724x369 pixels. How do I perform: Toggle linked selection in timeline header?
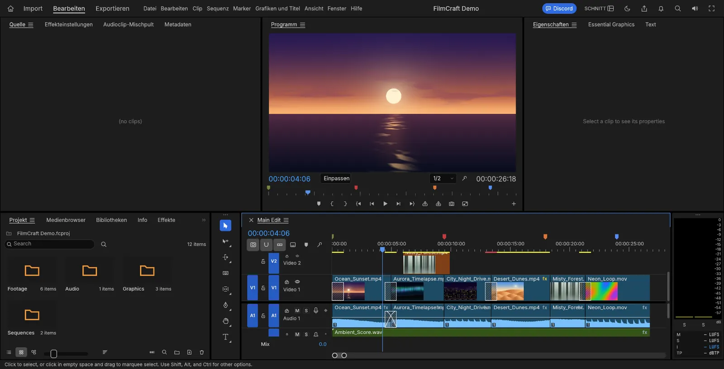click(280, 245)
